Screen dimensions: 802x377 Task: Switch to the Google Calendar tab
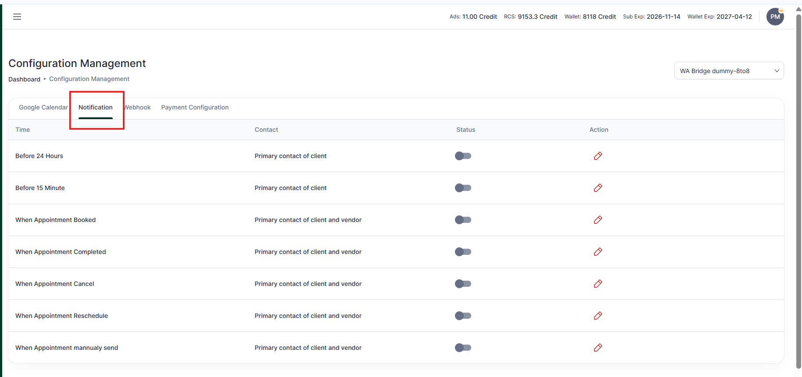point(43,107)
